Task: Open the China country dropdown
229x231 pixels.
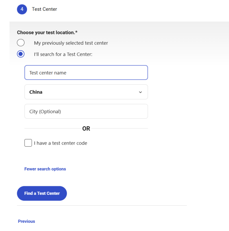Action: coord(86,92)
